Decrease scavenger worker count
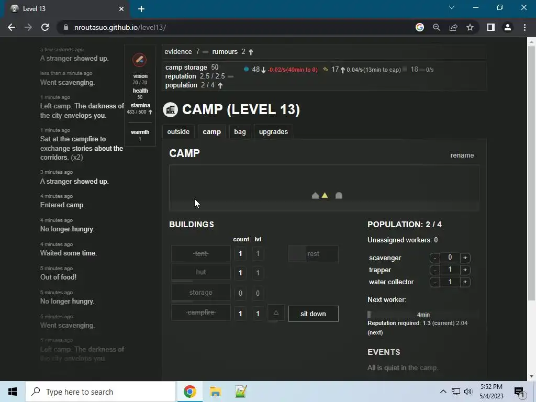The width and height of the screenshot is (536, 402). [x=435, y=258]
